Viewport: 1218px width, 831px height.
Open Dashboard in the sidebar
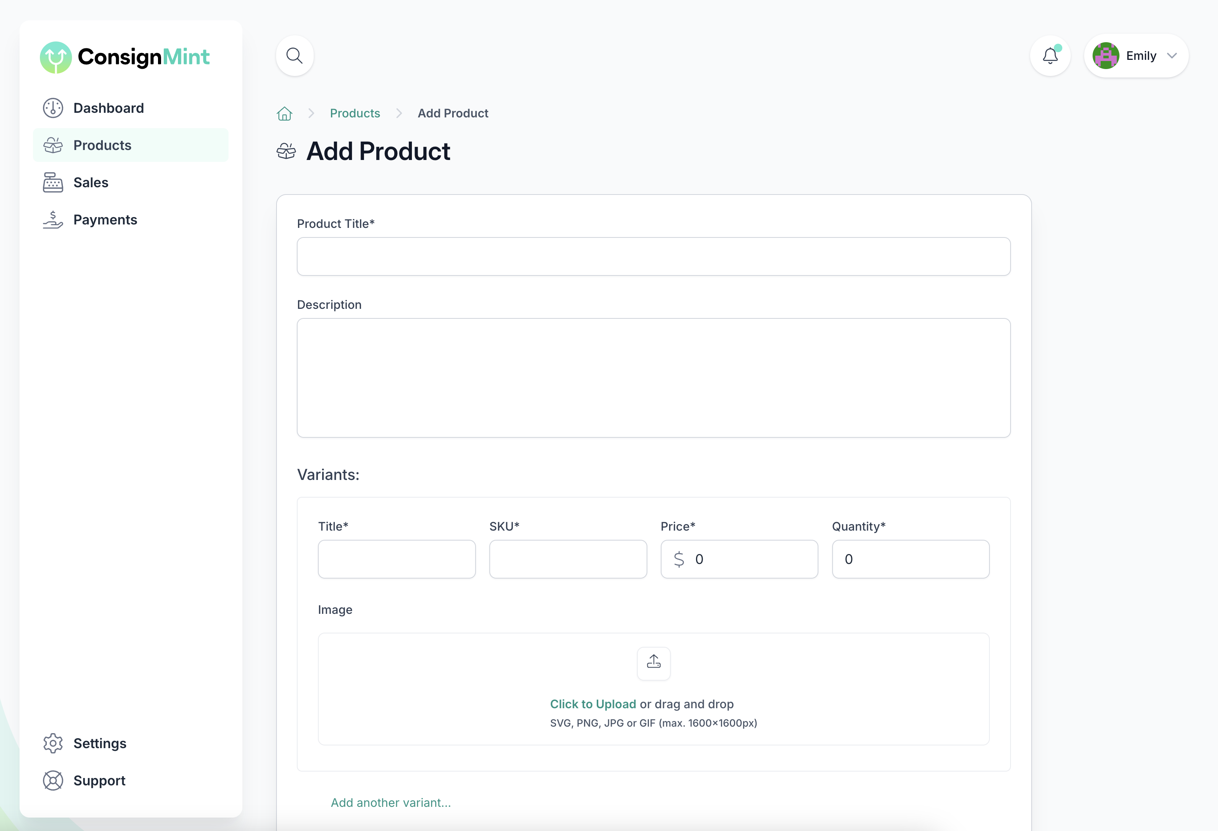point(108,108)
